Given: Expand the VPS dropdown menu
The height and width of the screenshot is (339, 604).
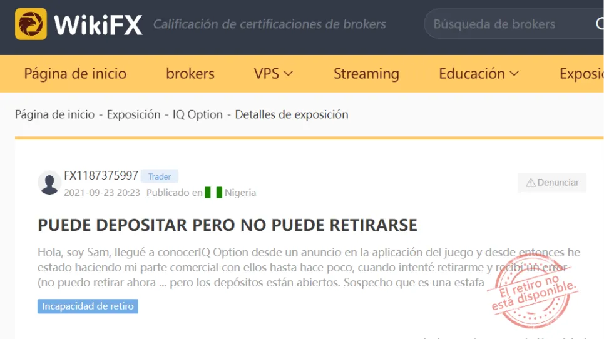Looking at the screenshot, I should pyautogui.click(x=274, y=74).
